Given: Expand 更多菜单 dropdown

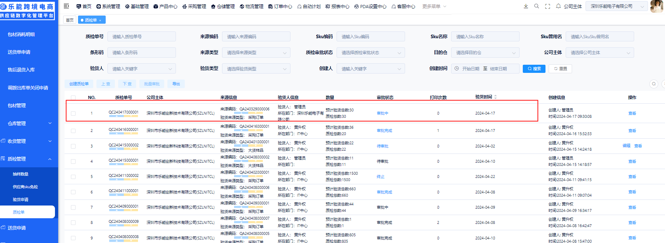Looking at the screenshot, I should (434, 6).
